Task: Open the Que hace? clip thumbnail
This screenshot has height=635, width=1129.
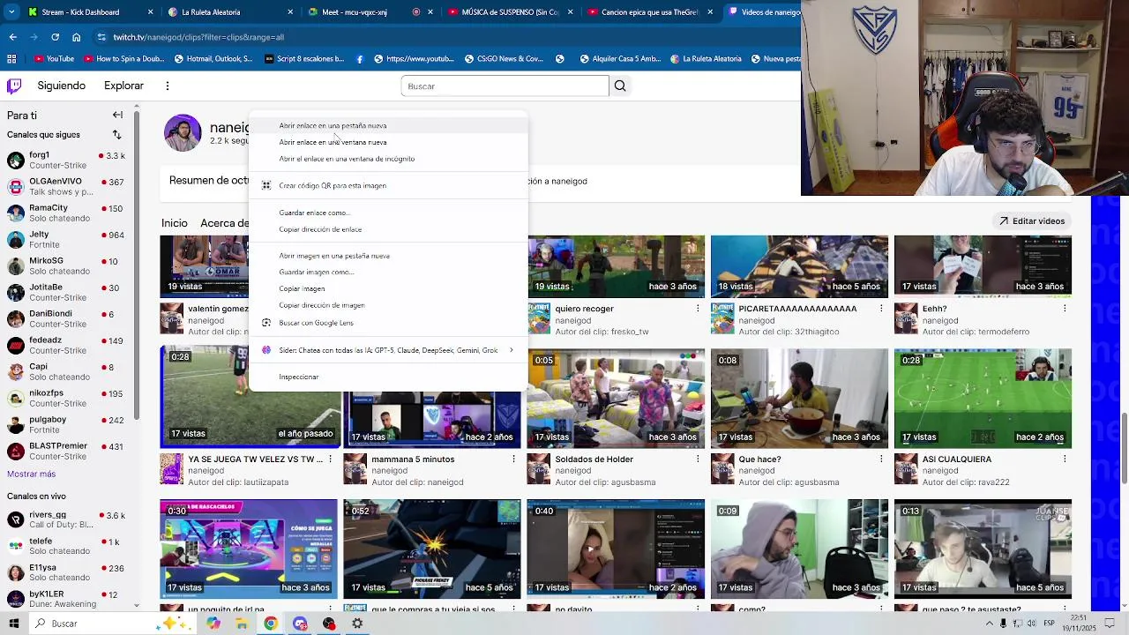Action: click(x=799, y=398)
